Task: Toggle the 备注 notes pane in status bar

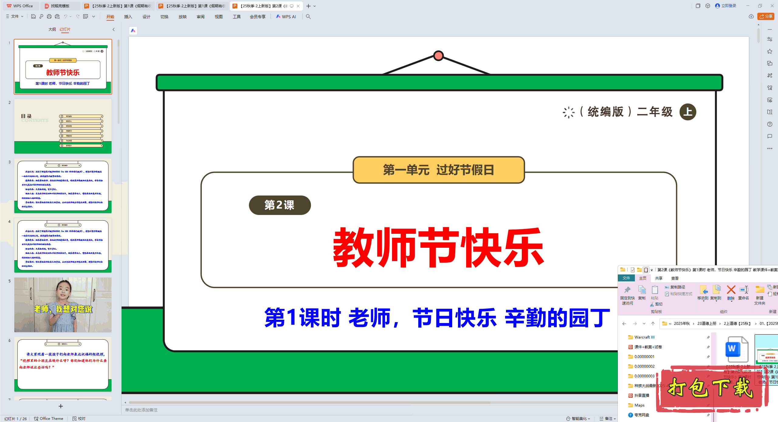Action: [606, 418]
